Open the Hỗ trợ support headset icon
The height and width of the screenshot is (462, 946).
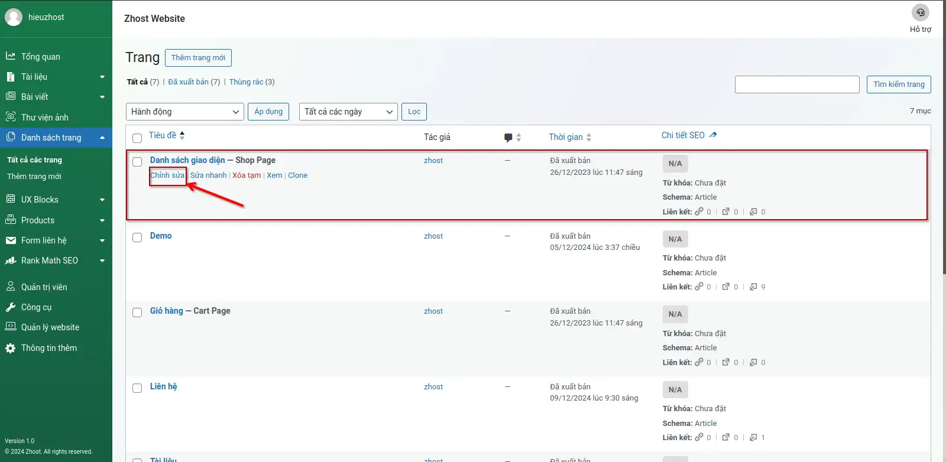click(x=920, y=12)
